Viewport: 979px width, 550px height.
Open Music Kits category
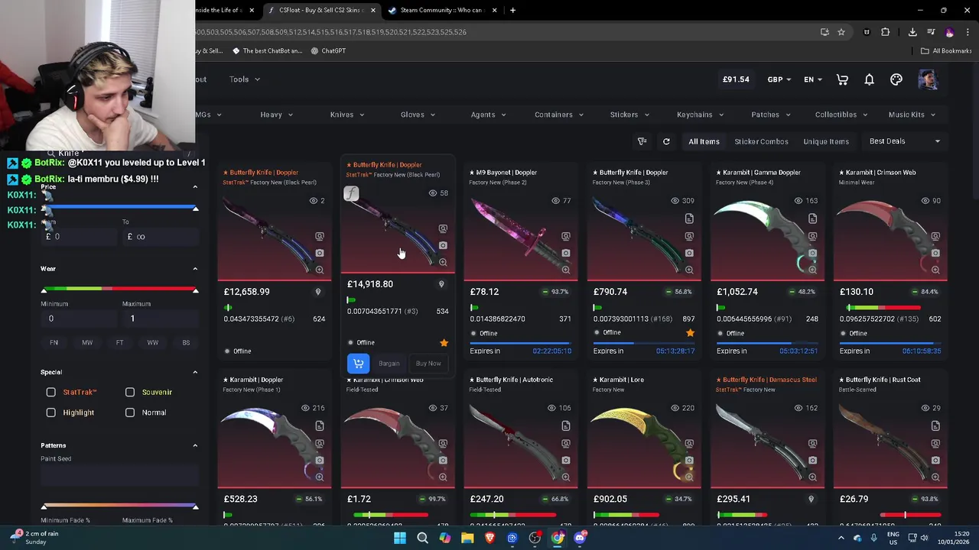pos(912,115)
